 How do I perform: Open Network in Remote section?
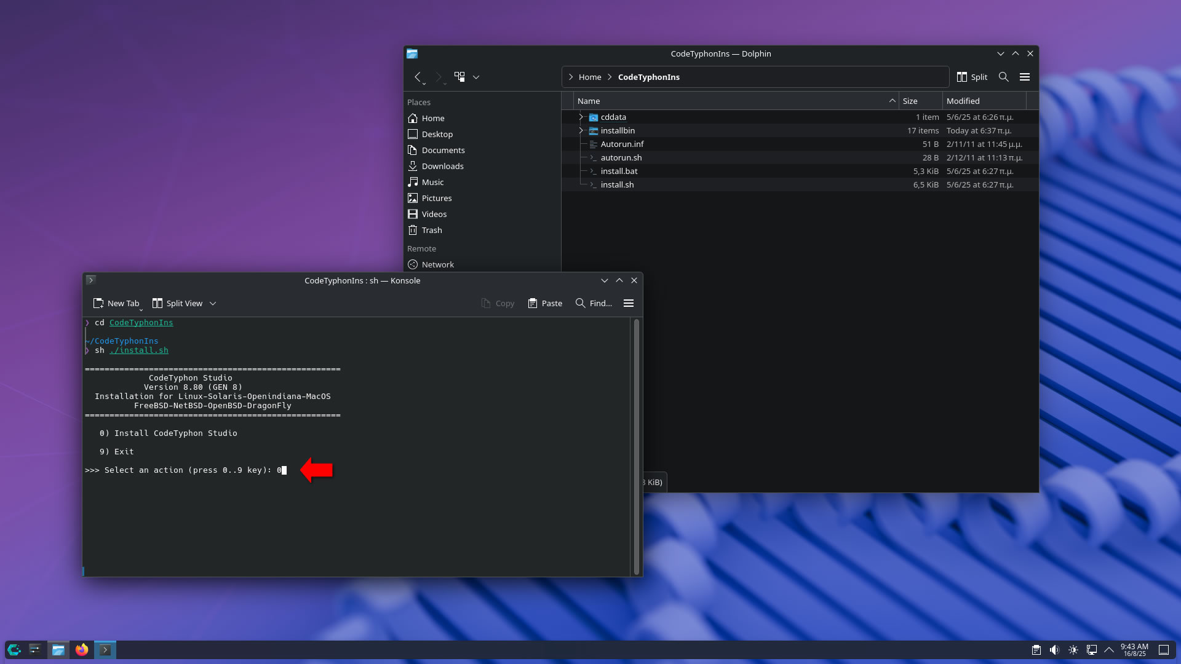pyautogui.click(x=482, y=264)
